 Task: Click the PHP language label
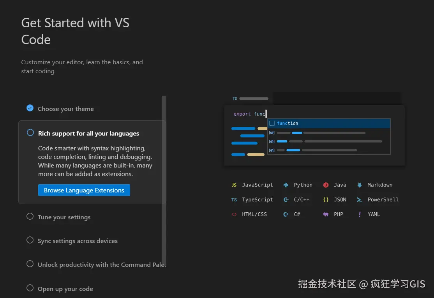point(339,214)
